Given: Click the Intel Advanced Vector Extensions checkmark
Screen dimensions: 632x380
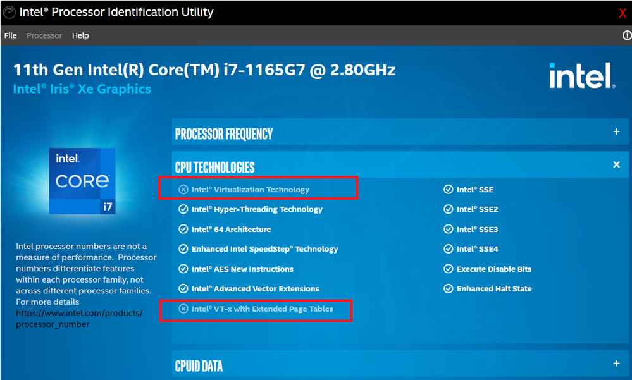Looking at the screenshot, I should (183, 288).
